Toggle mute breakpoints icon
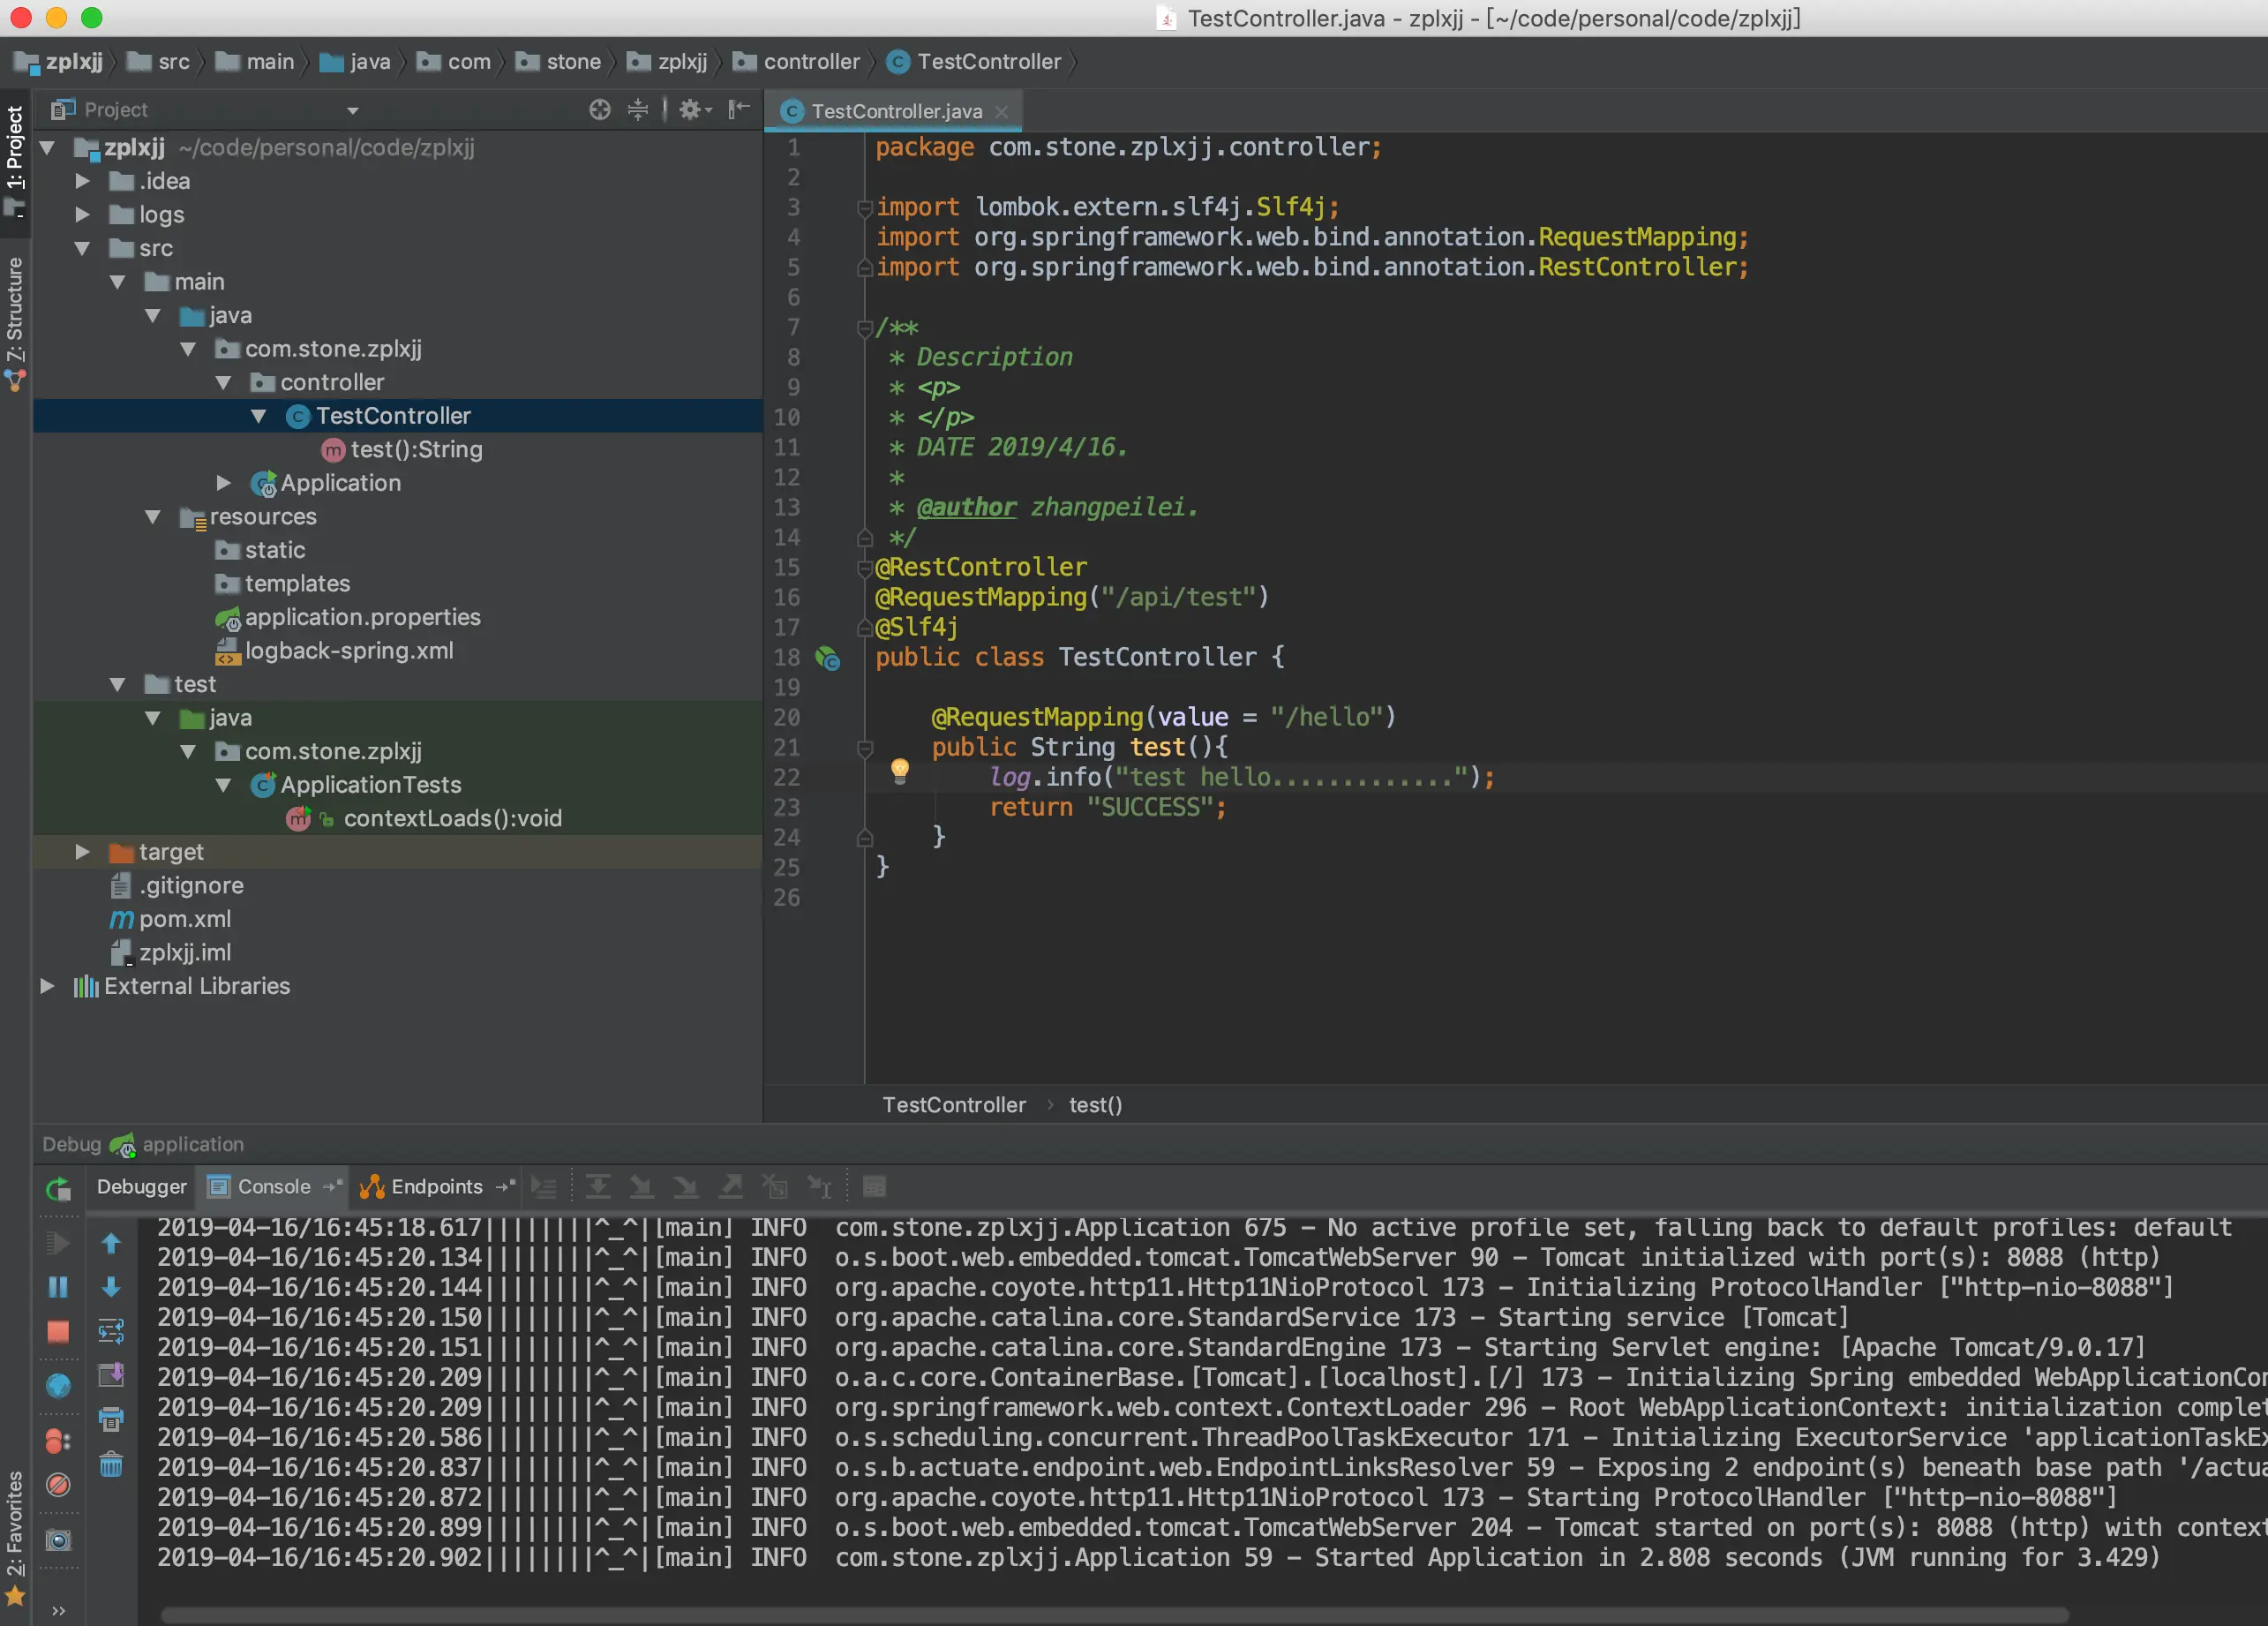The height and width of the screenshot is (1626, 2268). click(58, 1485)
